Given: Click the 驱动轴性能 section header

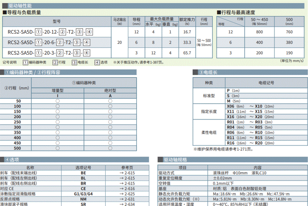Looking at the screenshot, I should [x=153, y=6].
